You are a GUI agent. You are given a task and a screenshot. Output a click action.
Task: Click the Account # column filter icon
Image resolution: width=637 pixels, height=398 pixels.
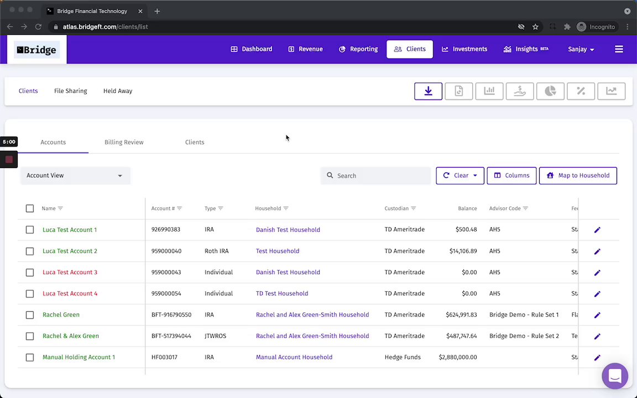(179, 208)
